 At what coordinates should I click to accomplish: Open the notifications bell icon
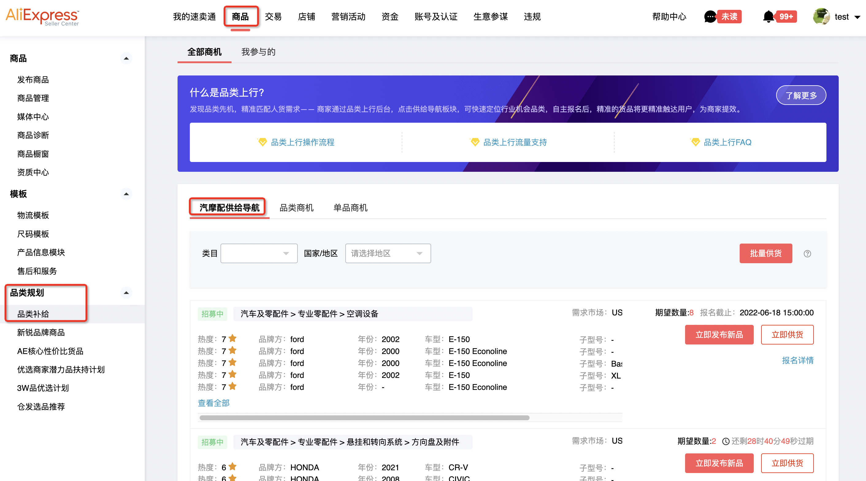pos(768,17)
